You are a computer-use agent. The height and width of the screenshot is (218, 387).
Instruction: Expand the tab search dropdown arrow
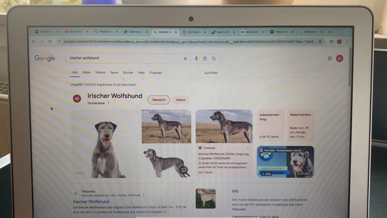pos(348,32)
